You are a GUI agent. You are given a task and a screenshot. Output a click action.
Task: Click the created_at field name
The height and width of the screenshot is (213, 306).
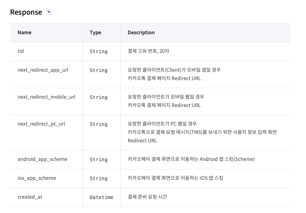pyautogui.click(x=30, y=197)
